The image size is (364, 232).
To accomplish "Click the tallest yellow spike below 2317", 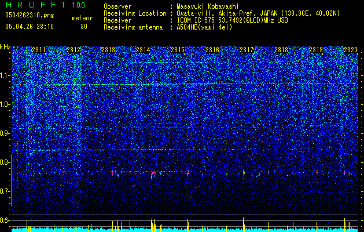I will [x=244, y=224].
